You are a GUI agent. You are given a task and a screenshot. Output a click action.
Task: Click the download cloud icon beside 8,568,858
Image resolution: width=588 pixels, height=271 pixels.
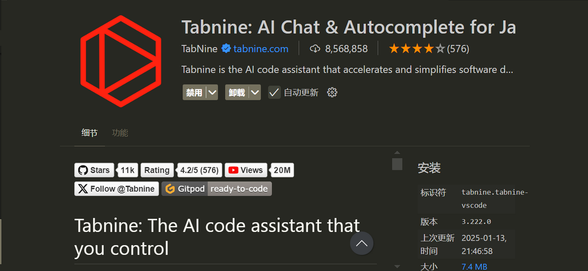click(315, 49)
